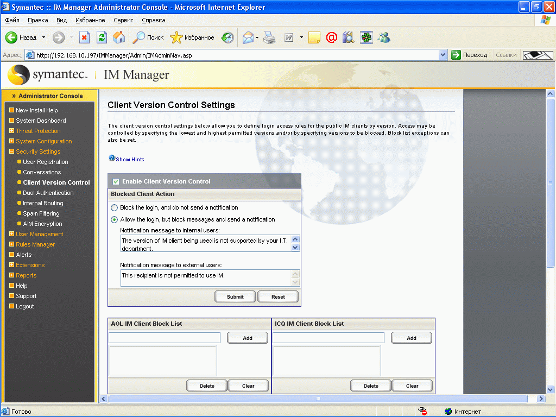Click the ICQ block list version input field

pyautogui.click(x=328, y=338)
